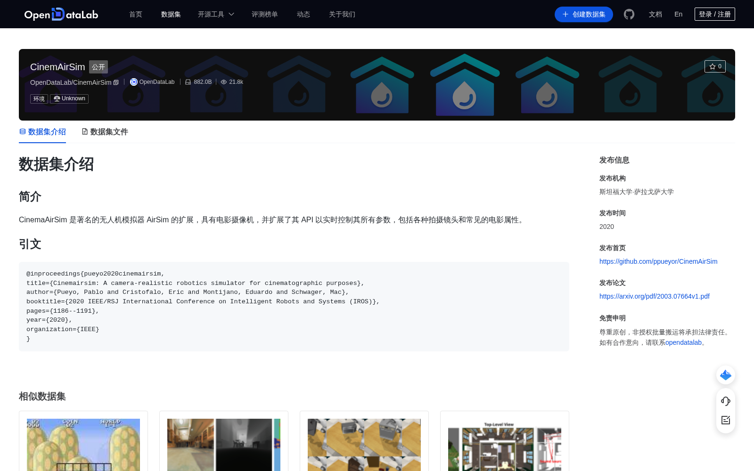Click the 21.8k views eye icon
The width and height of the screenshot is (754, 471).
[x=224, y=82]
